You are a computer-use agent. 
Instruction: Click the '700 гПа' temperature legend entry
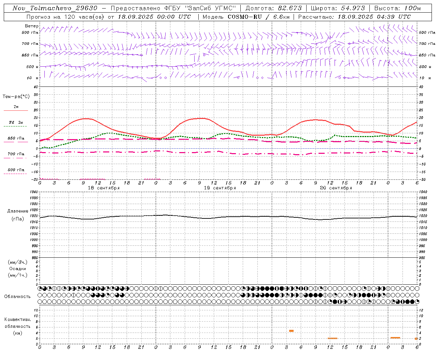pos(16,154)
